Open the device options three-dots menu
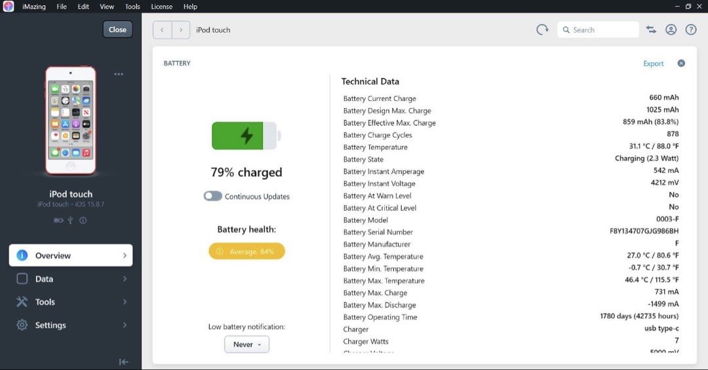Screen dimensions: 708x370 (119, 74)
